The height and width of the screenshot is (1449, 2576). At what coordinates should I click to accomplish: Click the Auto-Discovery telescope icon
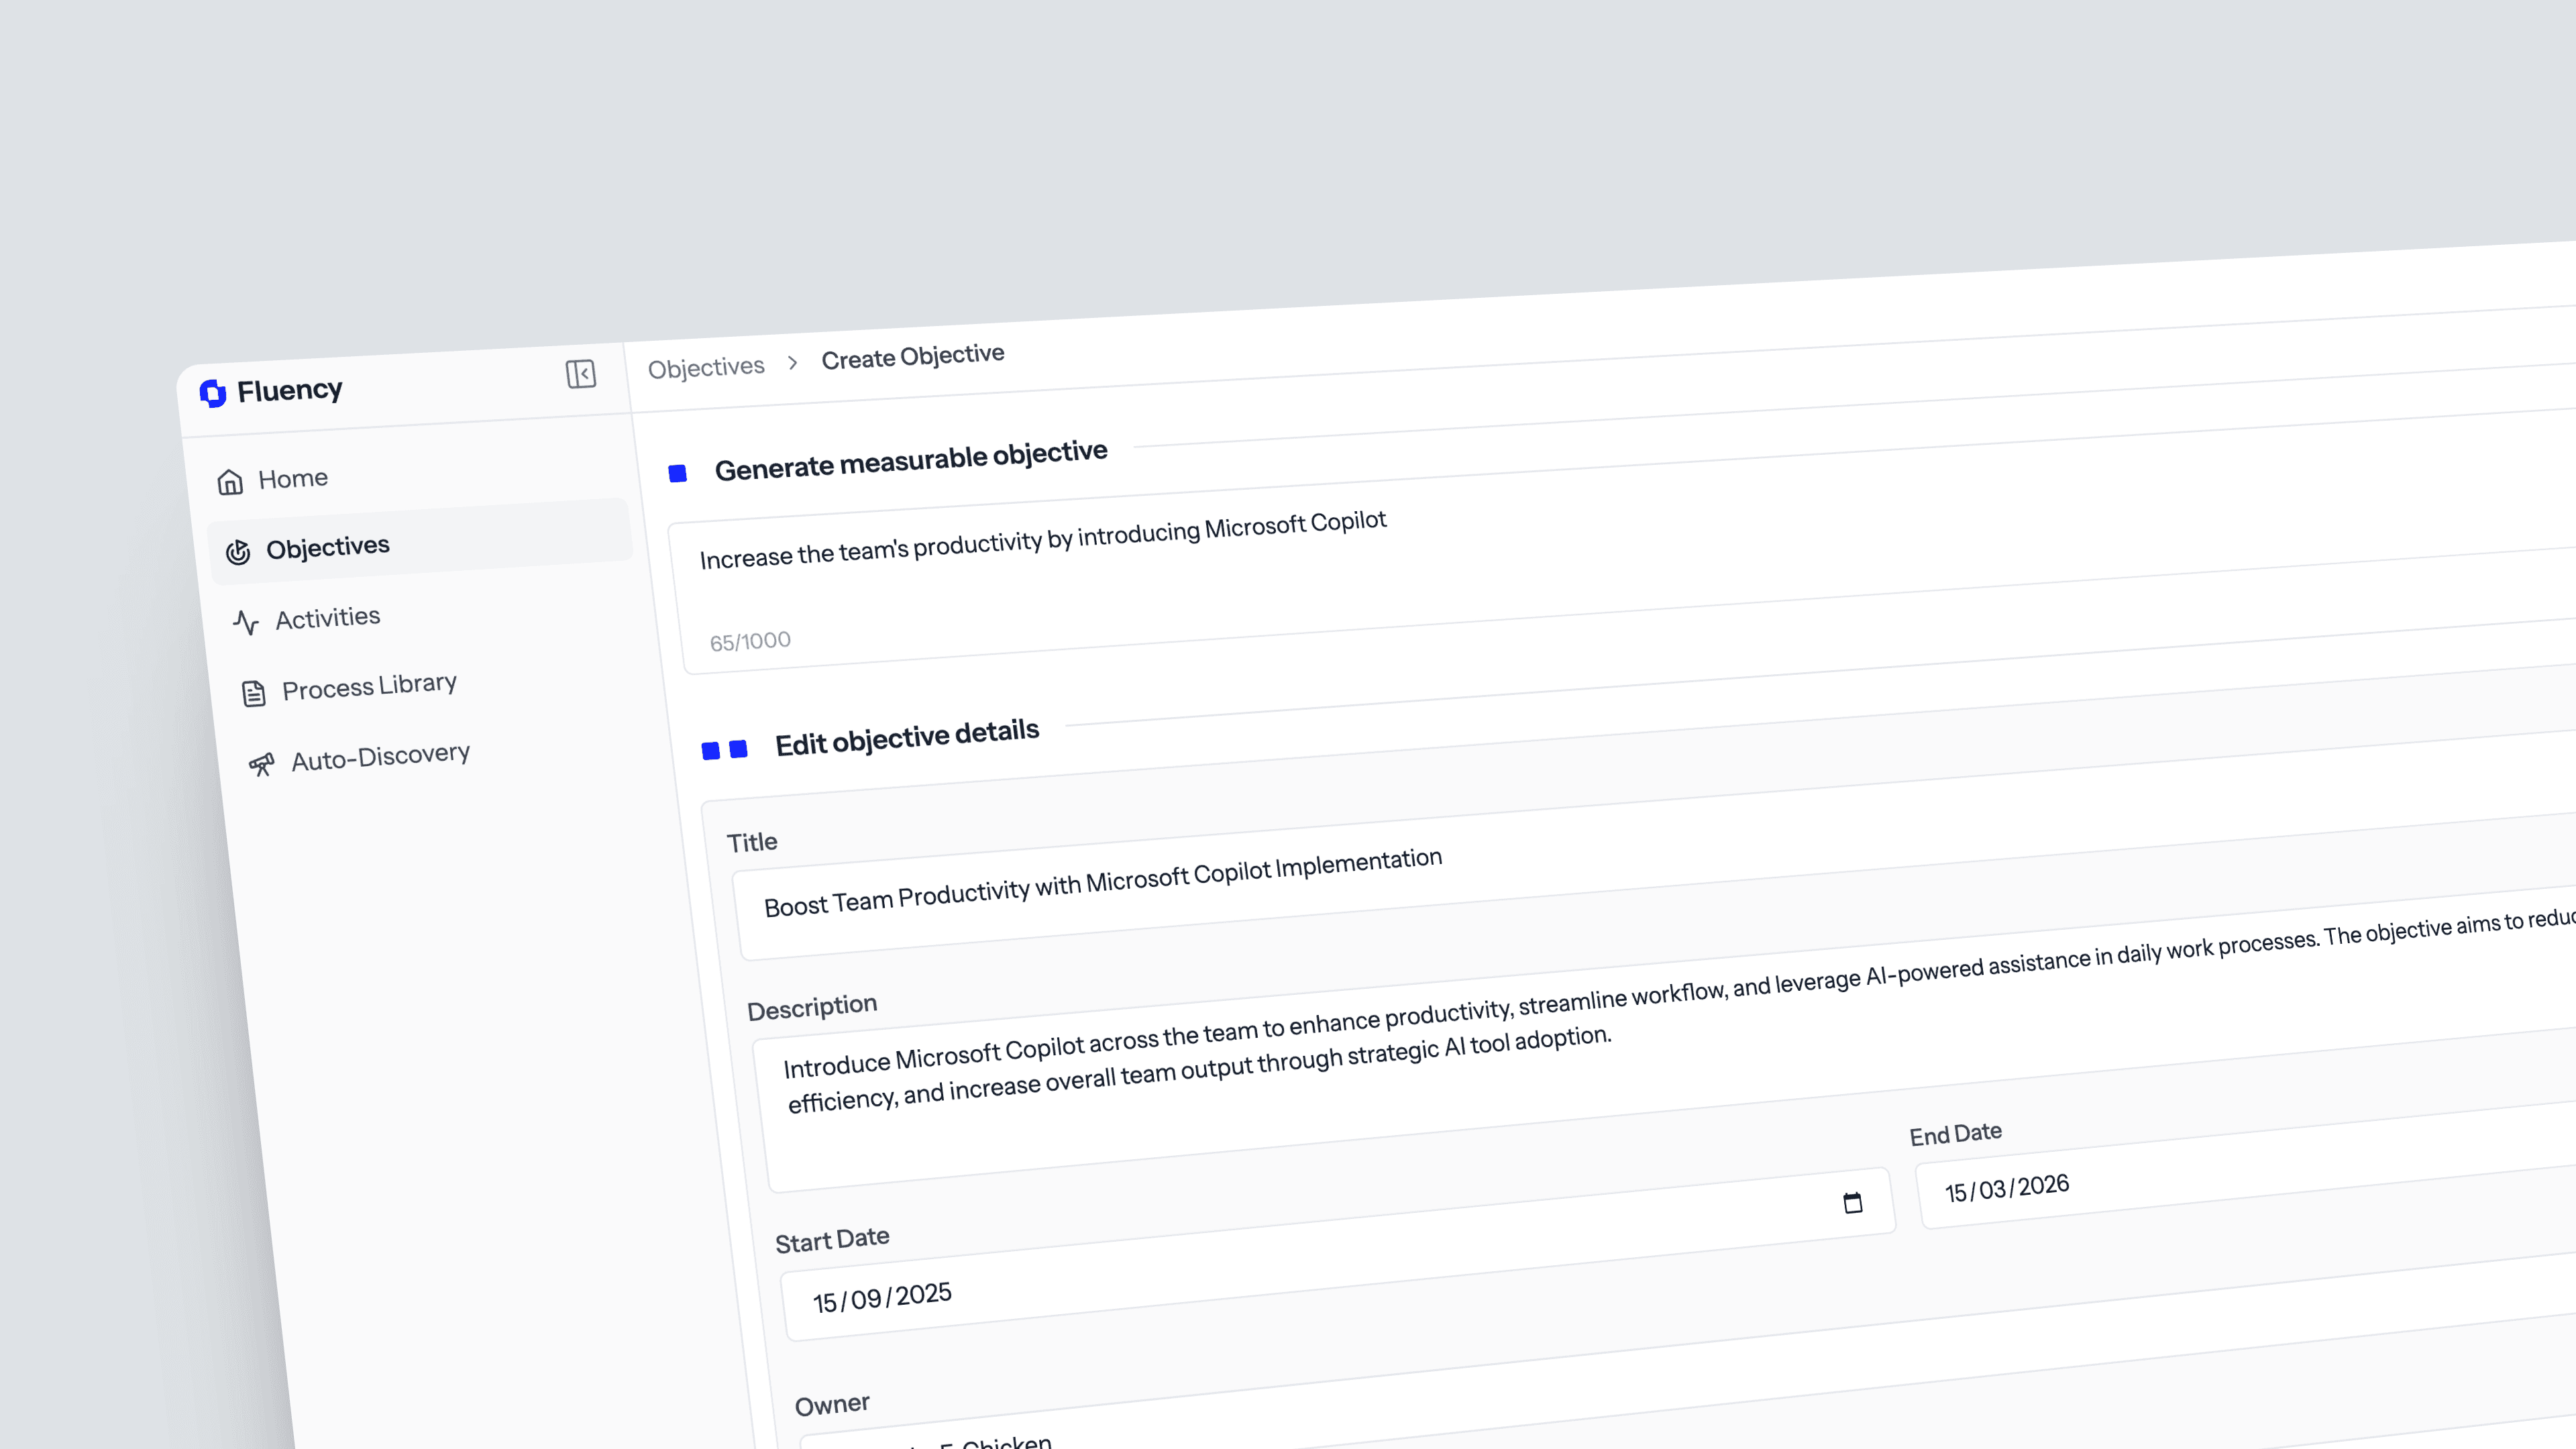262,765
